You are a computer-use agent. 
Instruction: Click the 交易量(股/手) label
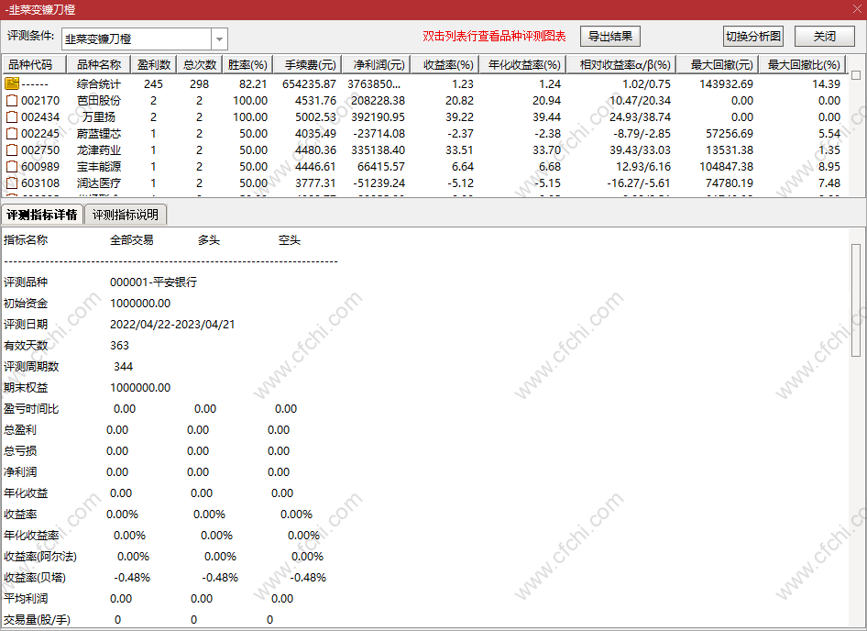tap(37, 619)
